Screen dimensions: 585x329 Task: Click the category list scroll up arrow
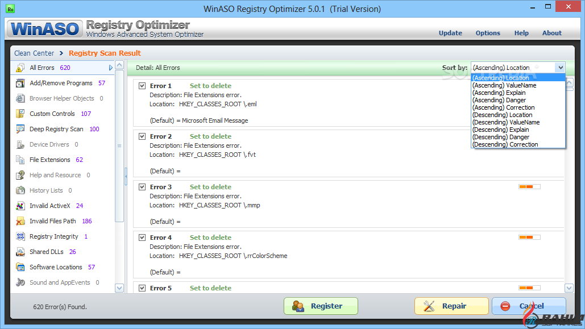coord(119,65)
